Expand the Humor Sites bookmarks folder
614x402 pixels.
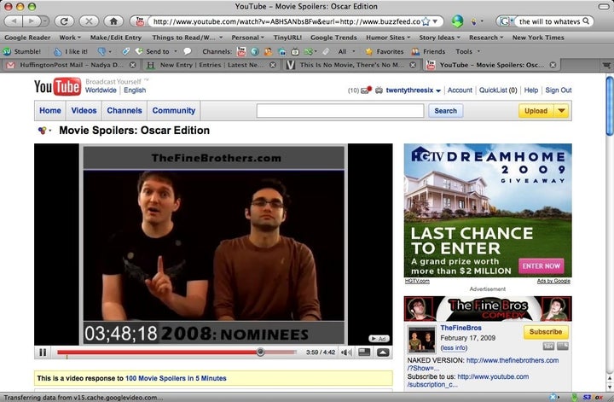tap(388, 38)
